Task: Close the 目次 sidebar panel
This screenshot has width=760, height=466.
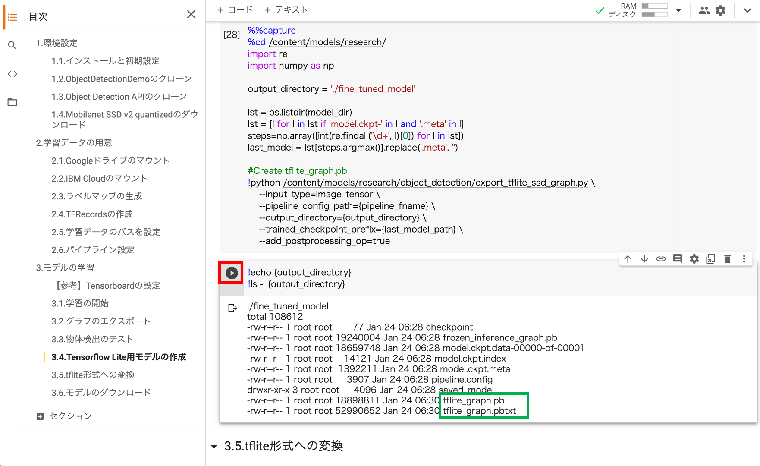Action: click(191, 14)
